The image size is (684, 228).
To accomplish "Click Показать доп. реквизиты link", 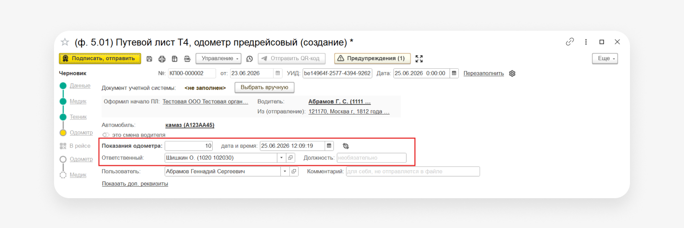I will point(135,184).
